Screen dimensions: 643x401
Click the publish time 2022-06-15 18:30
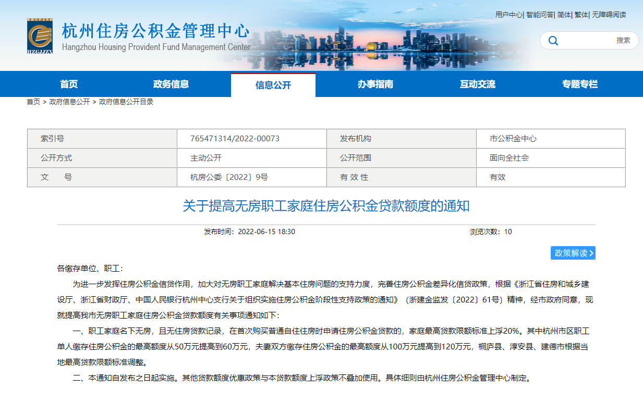click(266, 232)
